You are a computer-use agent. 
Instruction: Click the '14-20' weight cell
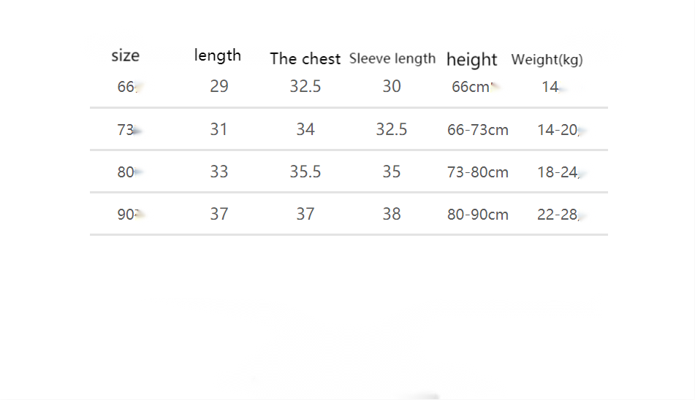(558, 130)
